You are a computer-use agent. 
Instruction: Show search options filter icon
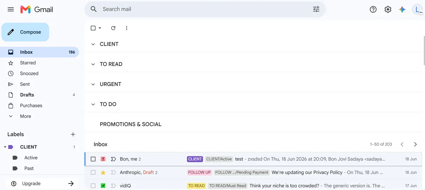click(x=316, y=9)
